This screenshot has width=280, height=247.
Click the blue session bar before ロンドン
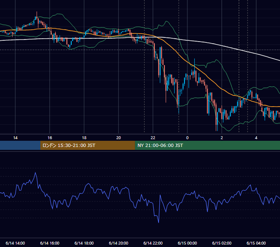click(x=20, y=145)
